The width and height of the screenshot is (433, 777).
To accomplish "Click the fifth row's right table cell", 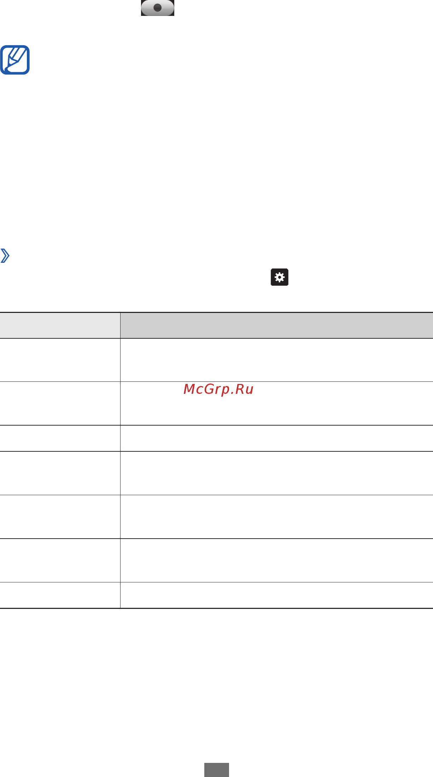I will point(277,517).
